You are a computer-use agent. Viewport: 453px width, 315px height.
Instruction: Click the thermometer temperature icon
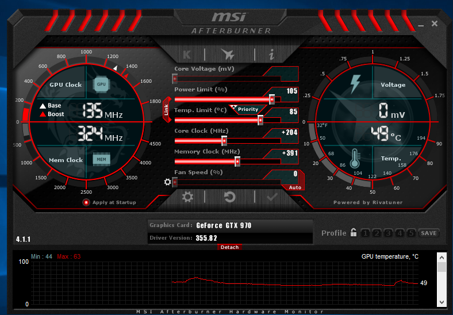(355, 159)
